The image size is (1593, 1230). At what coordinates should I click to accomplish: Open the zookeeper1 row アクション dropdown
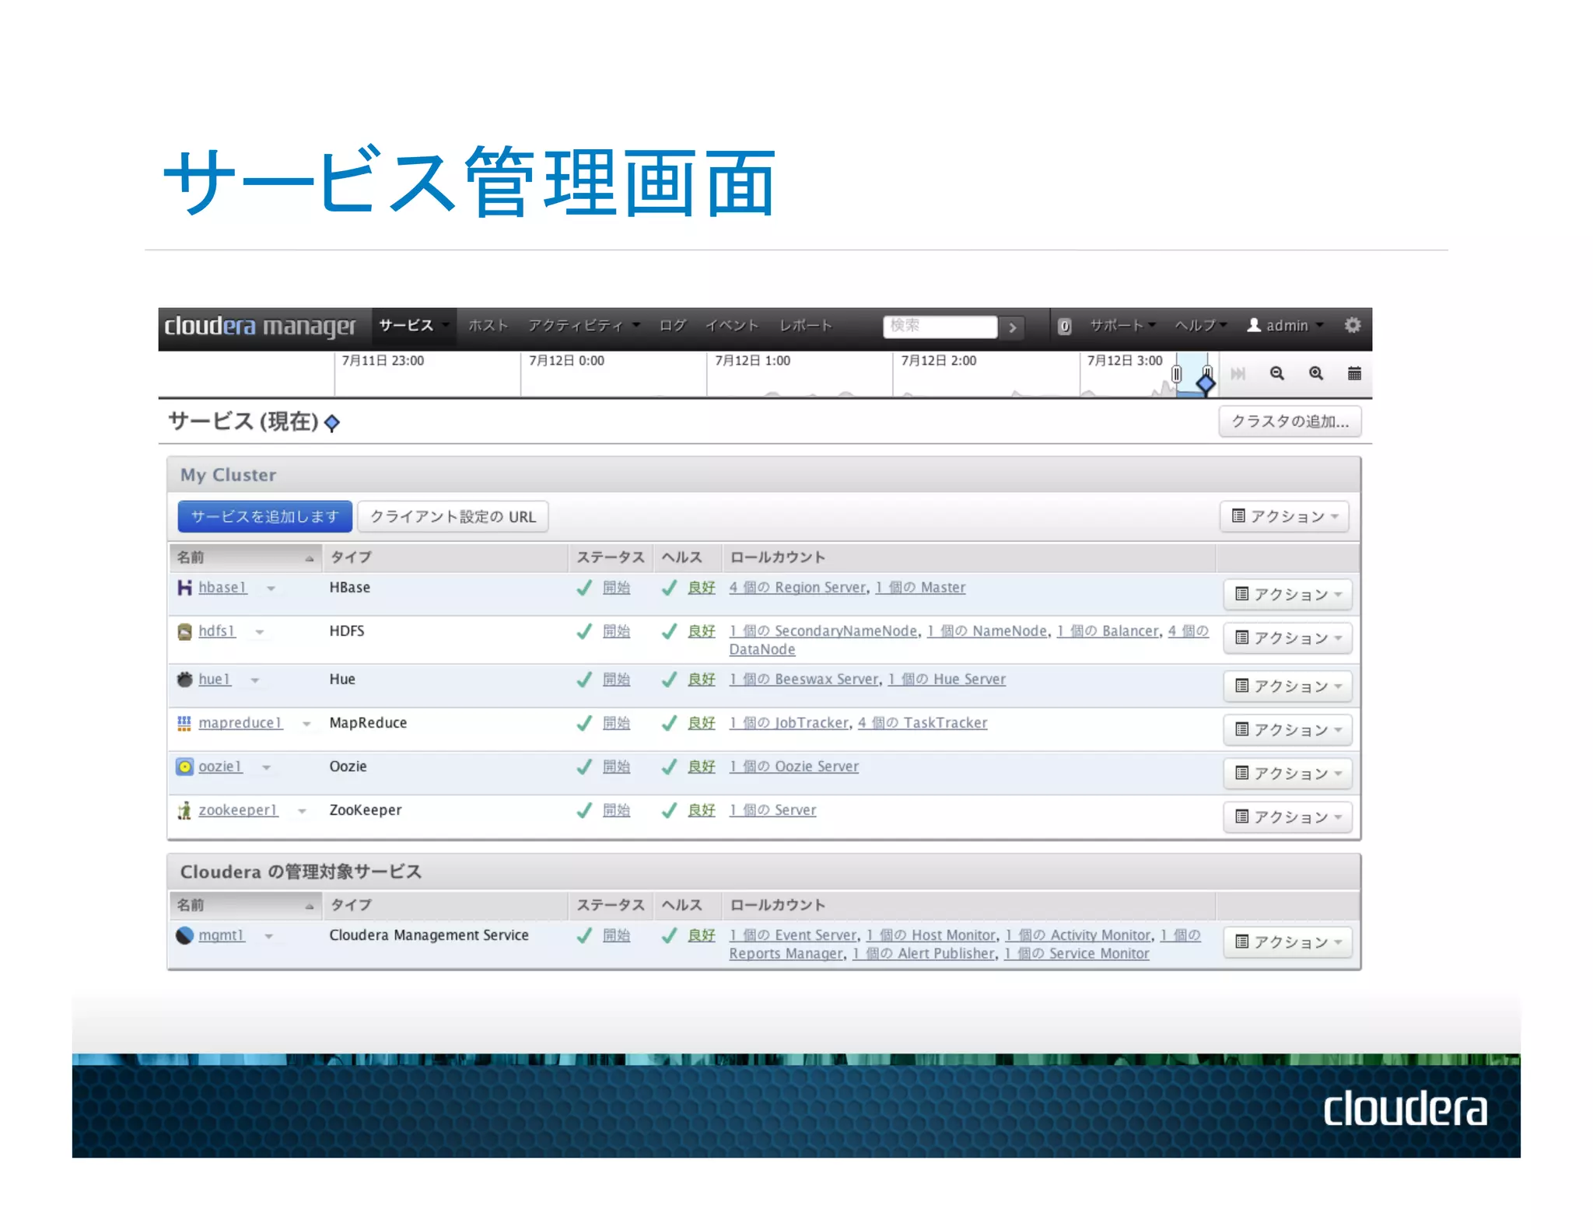click(x=1287, y=816)
